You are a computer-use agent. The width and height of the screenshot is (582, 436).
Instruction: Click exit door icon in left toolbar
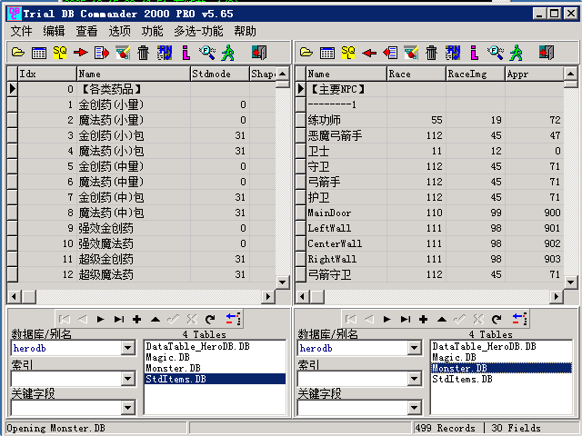258,53
